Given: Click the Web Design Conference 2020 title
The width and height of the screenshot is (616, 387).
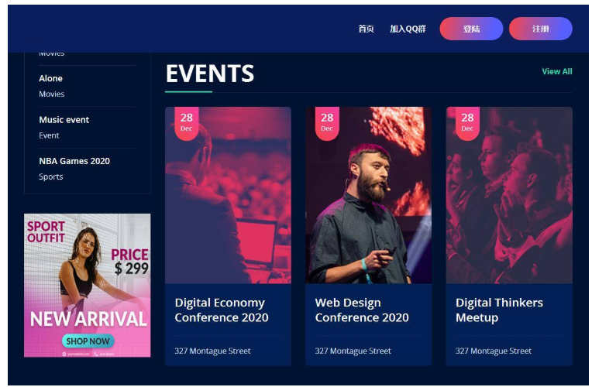Looking at the screenshot, I should click(x=362, y=310).
